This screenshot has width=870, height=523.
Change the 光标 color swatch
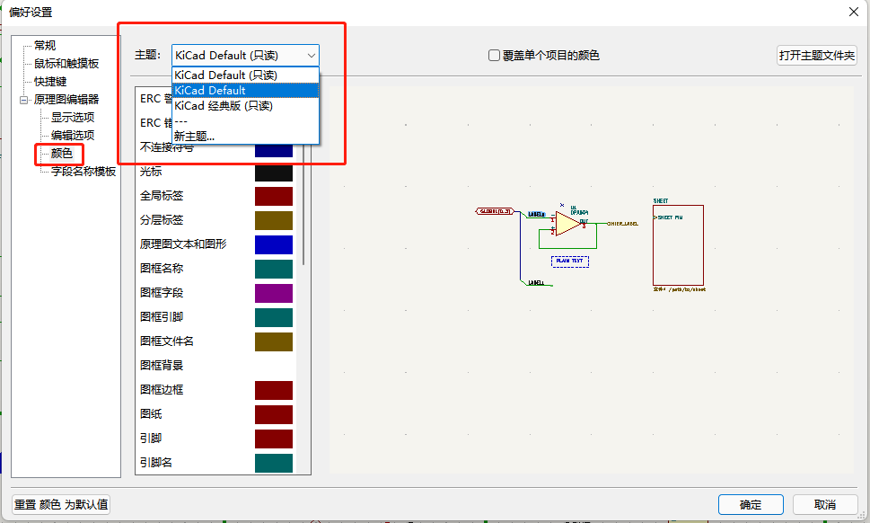pyautogui.click(x=274, y=173)
